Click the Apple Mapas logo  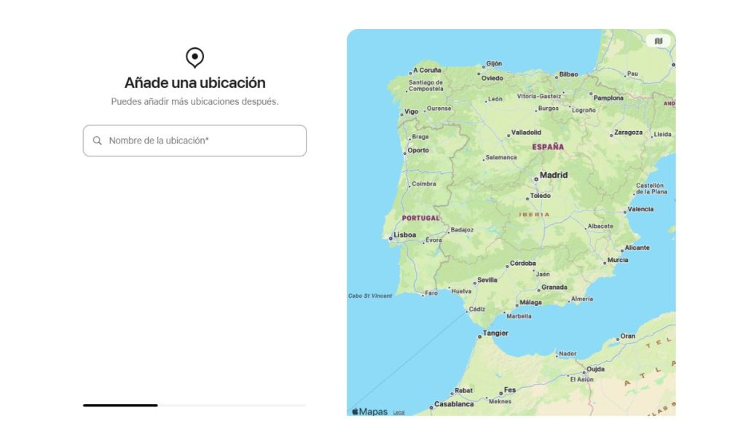(370, 411)
